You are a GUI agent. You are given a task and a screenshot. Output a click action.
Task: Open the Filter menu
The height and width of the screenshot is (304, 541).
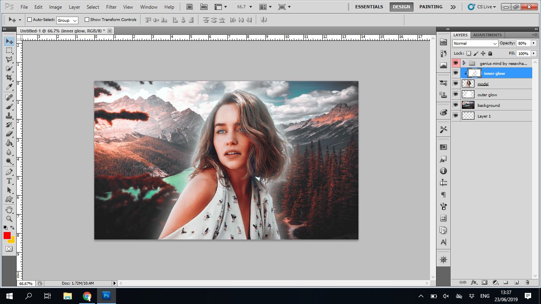coord(111,7)
